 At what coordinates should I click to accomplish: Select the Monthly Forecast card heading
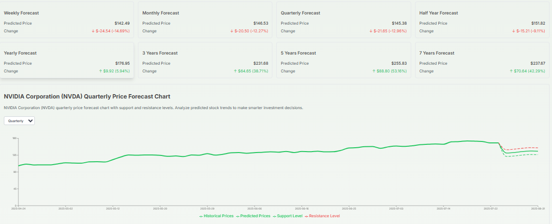point(161,13)
